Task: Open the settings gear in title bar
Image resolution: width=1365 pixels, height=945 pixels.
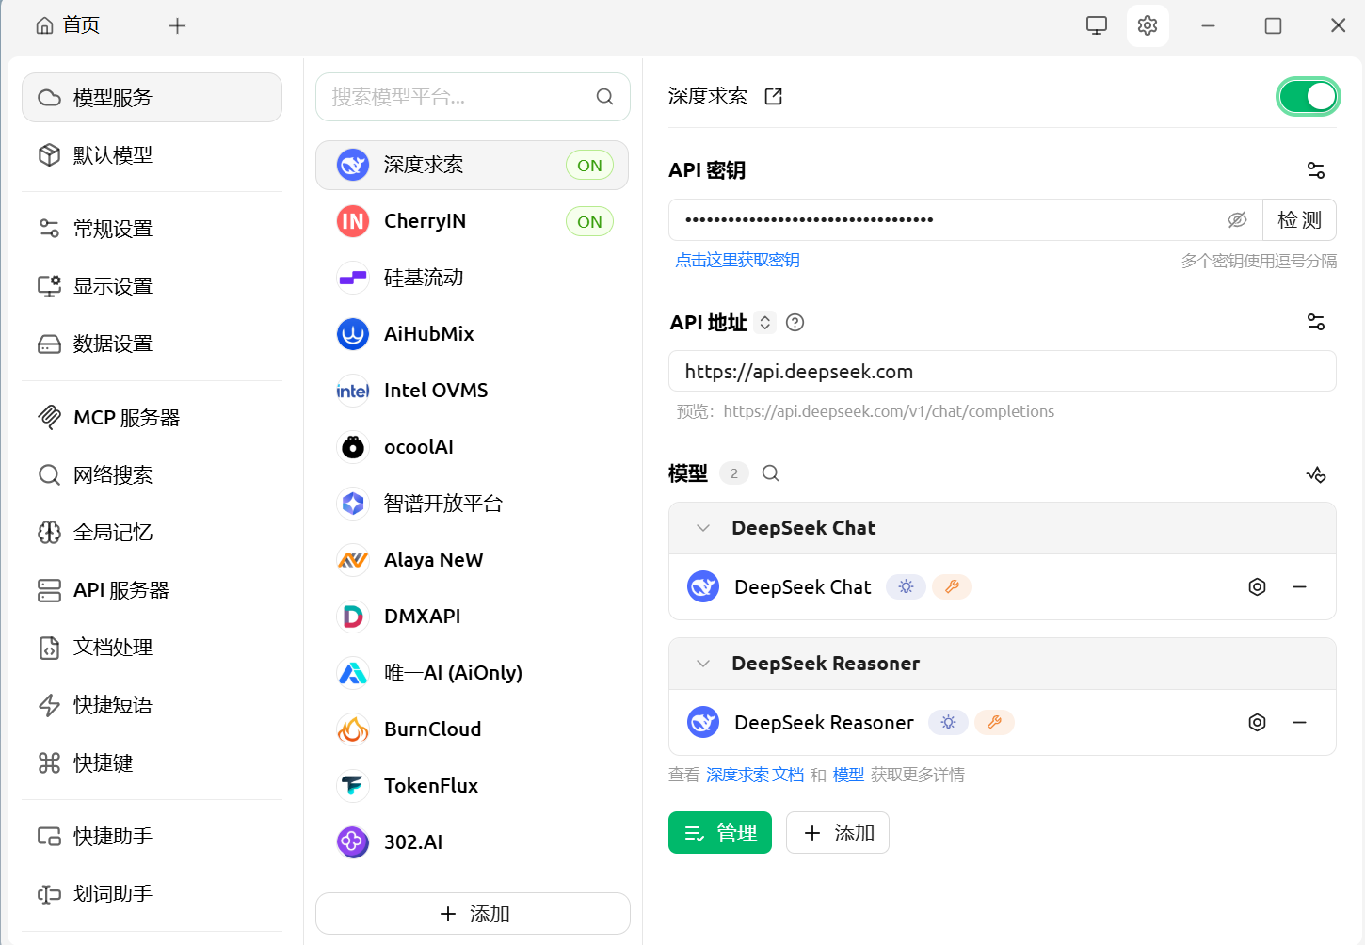Action: pyautogui.click(x=1148, y=25)
